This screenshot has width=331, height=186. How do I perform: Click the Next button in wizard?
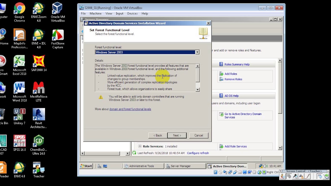[177, 135]
